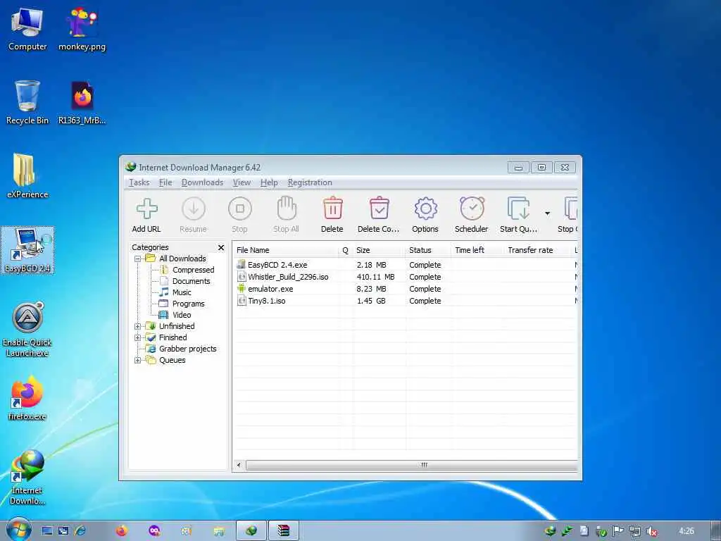Sort by Q column header
This screenshot has width=721, height=541.
345,250
